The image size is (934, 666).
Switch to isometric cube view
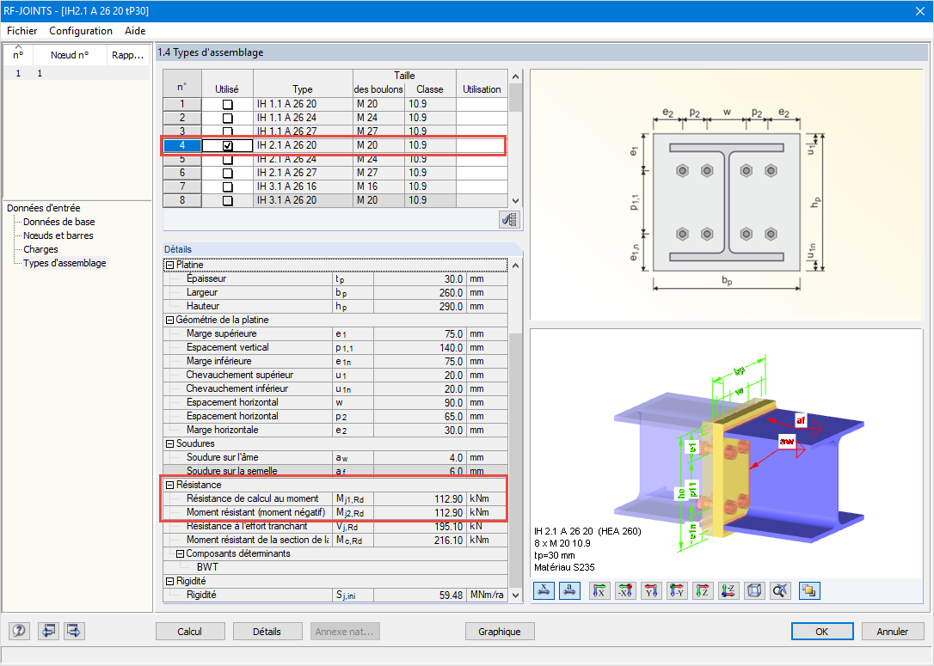click(x=754, y=590)
